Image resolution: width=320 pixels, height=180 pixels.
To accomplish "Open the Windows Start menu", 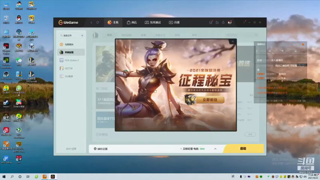I will click(x=4, y=176).
